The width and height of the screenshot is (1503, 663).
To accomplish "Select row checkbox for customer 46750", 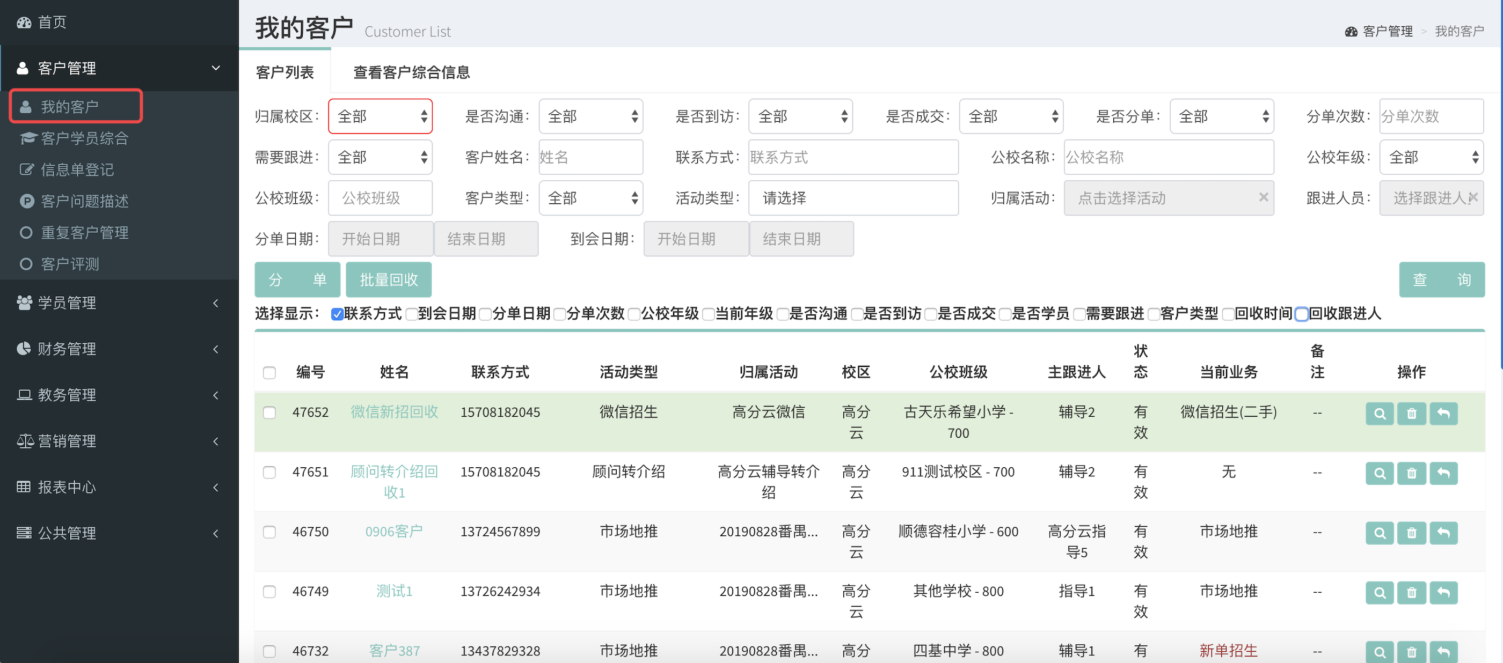I will pyautogui.click(x=269, y=532).
